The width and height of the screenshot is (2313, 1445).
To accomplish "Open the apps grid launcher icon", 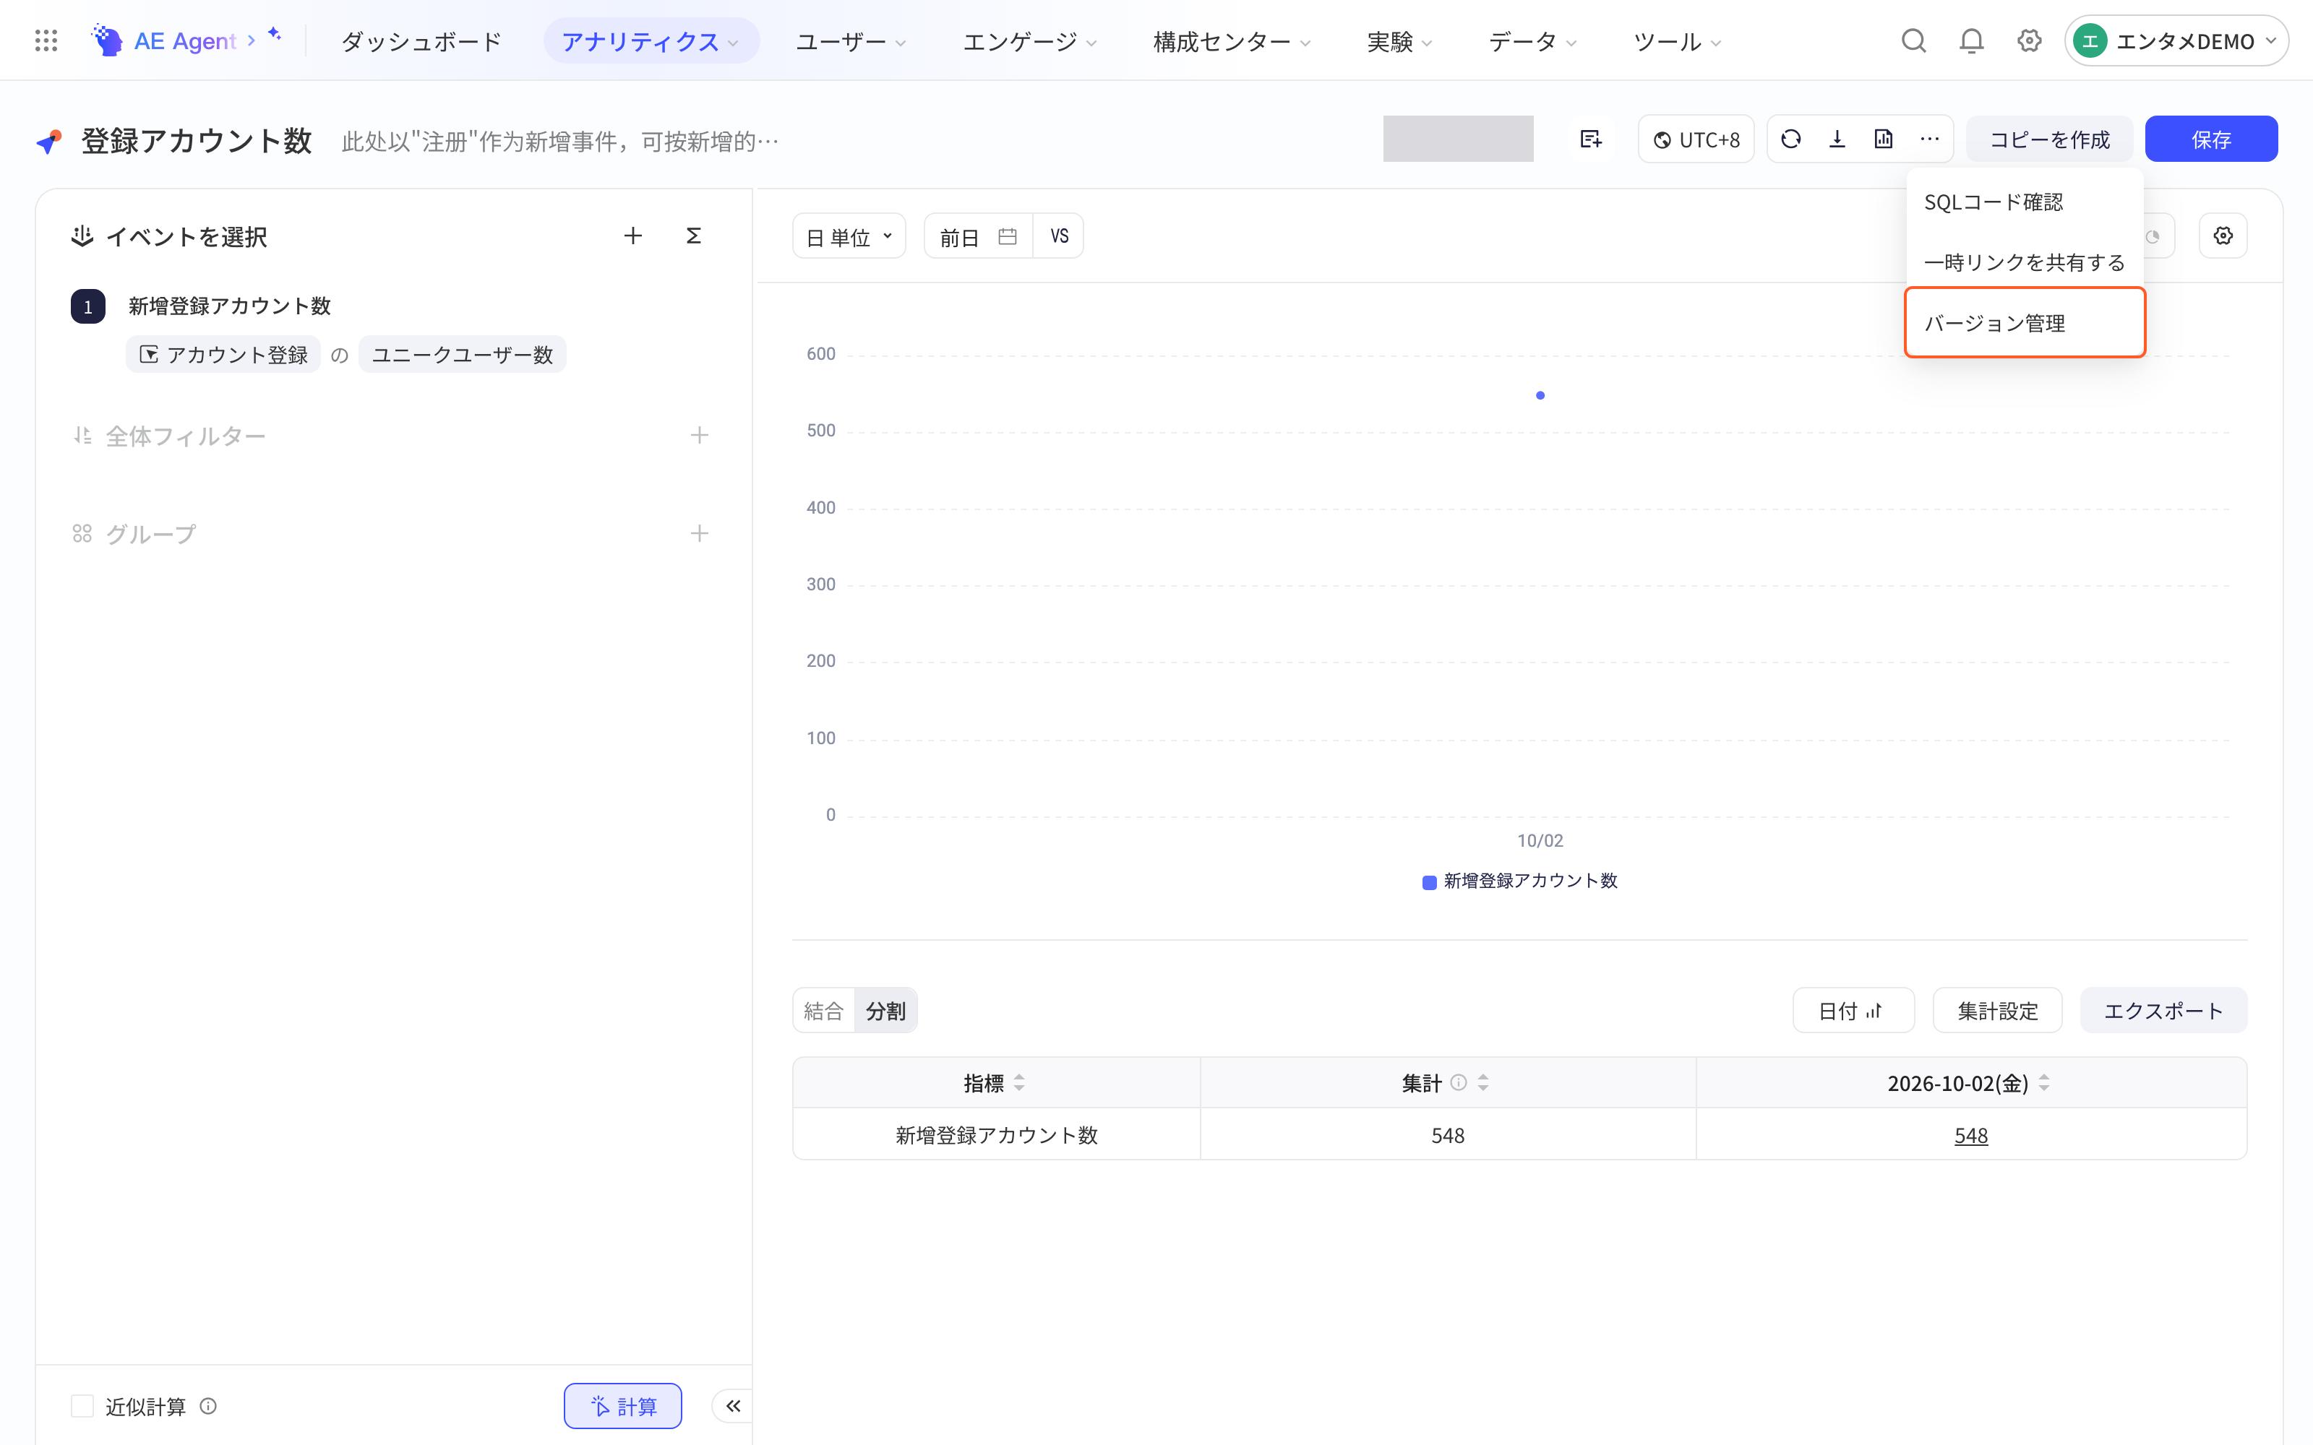I will click(46, 41).
